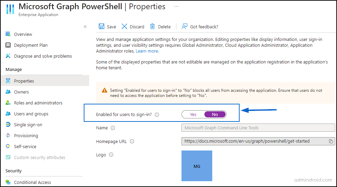
Task: Click info icon beside Enabled for users to sign-in
Action: (x=157, y=115)
